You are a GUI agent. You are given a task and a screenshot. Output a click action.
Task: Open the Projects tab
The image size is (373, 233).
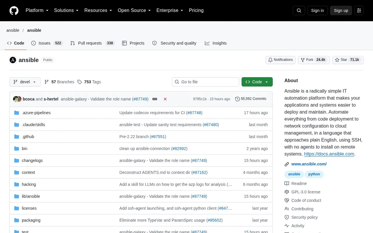[x=133, y=43]
